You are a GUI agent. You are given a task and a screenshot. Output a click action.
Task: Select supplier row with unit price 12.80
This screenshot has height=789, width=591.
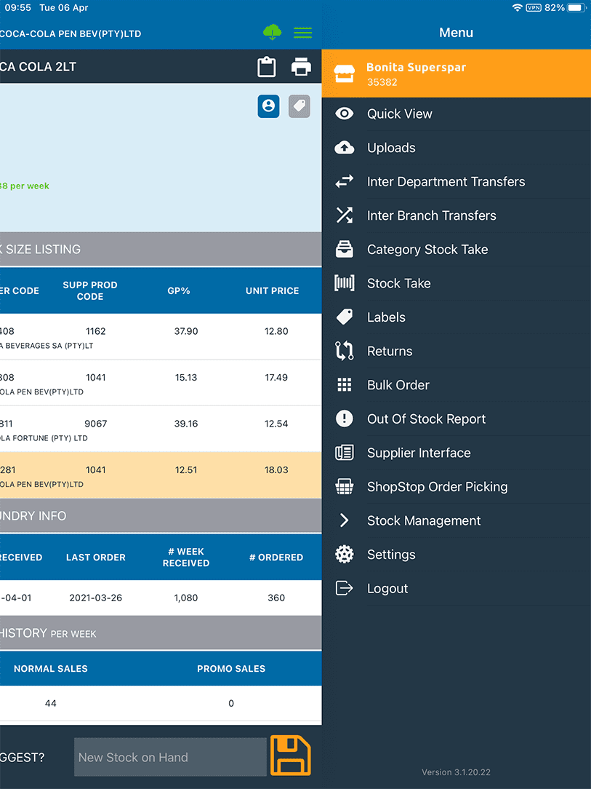[161, 336]
